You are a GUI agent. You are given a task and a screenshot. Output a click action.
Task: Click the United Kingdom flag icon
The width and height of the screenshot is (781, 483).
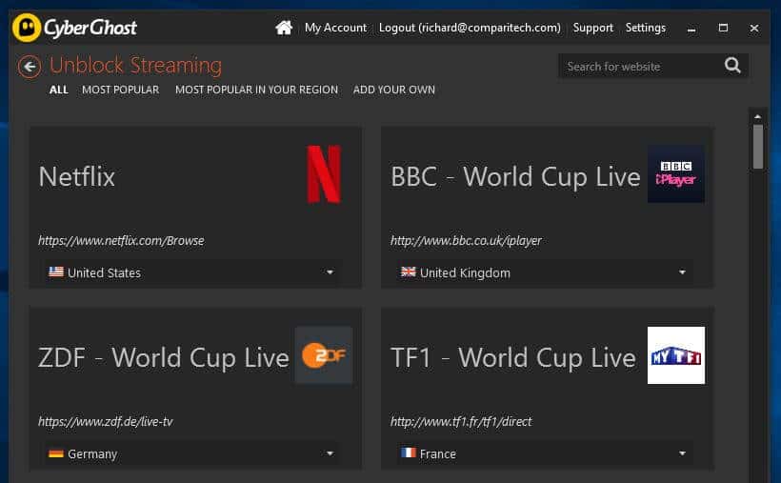(409, 272)
